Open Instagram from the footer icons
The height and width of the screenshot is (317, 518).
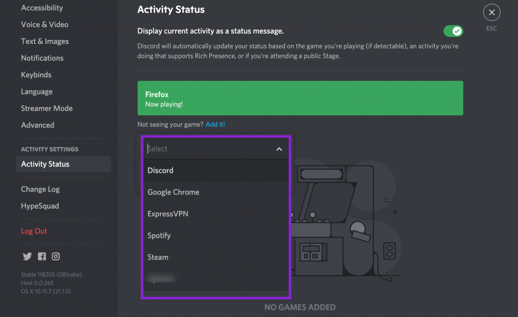(56, 256)
